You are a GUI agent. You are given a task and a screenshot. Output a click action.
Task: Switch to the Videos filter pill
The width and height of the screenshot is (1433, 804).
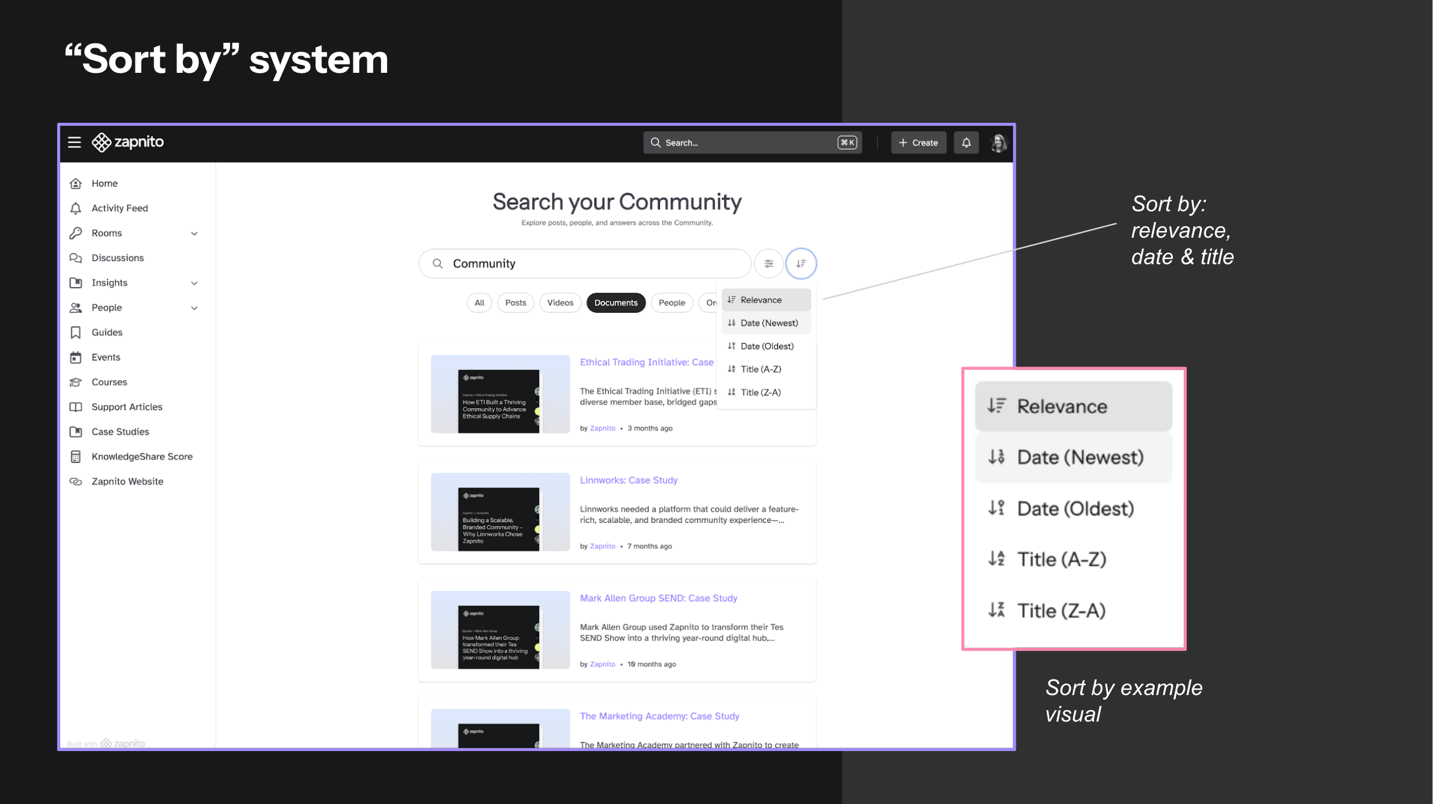560,303
